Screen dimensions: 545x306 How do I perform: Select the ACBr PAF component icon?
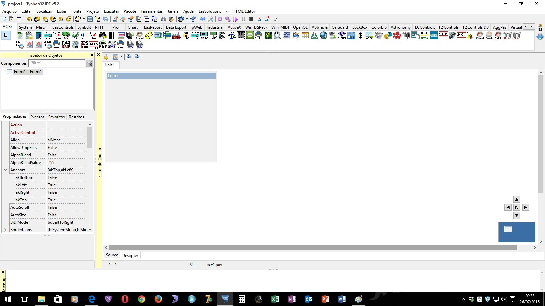[x=103, y=44]
